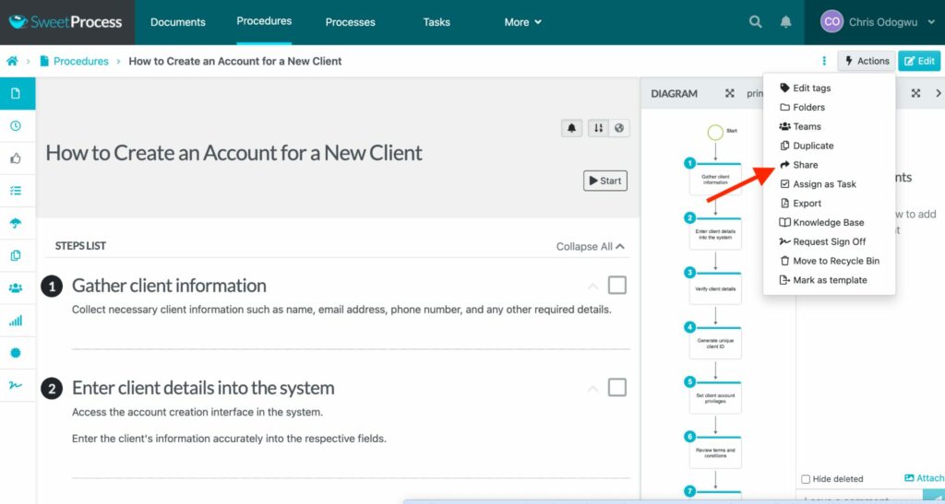The image size is (945, 504).
Task: Open the Actions dropdown button
Action: tap(866, 62)
